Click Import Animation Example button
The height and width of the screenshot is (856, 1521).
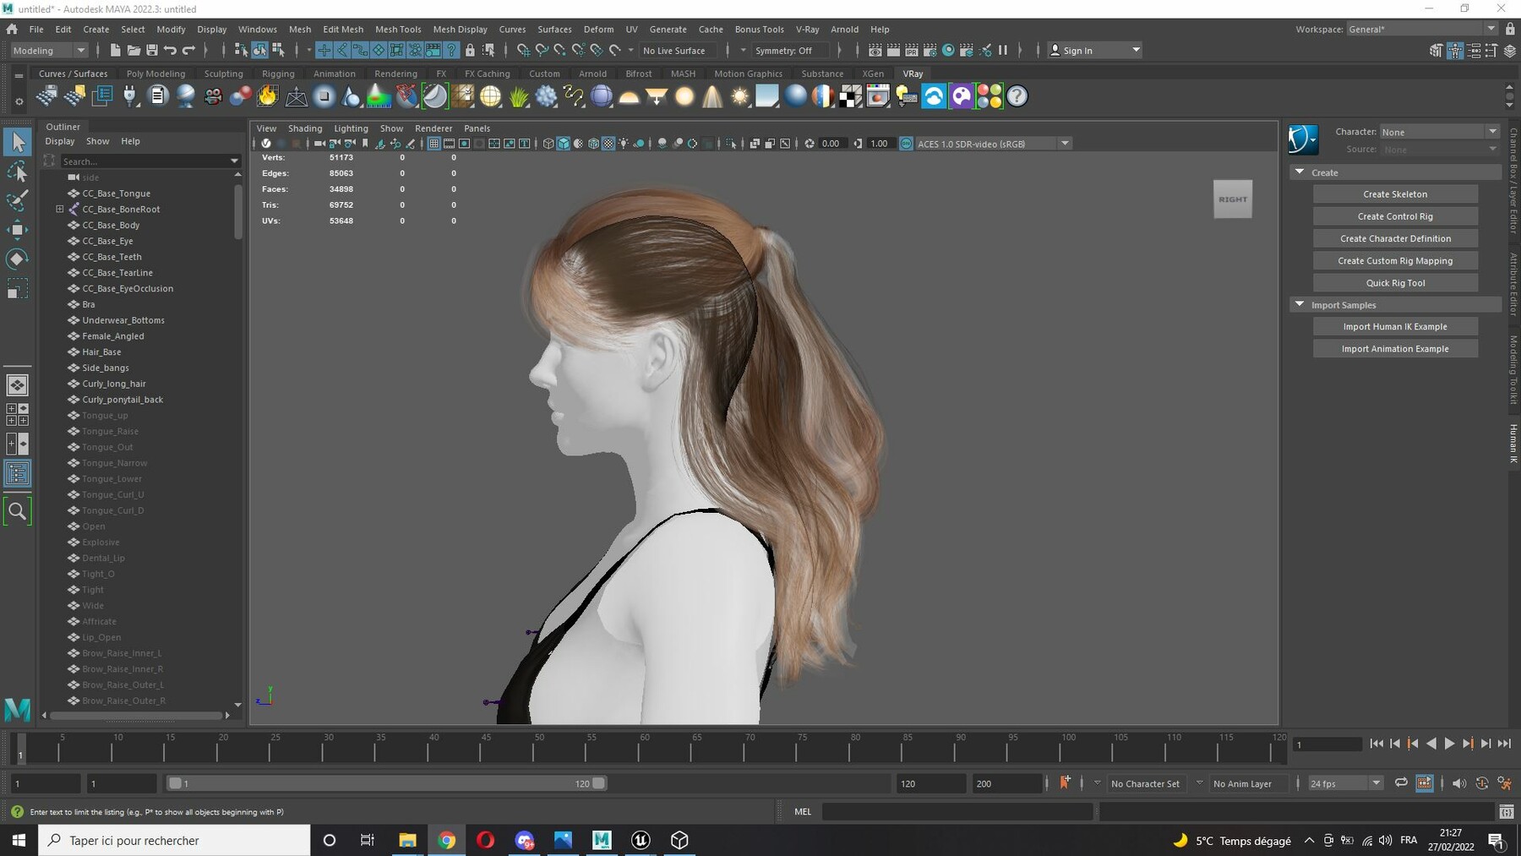point(1395,348)
